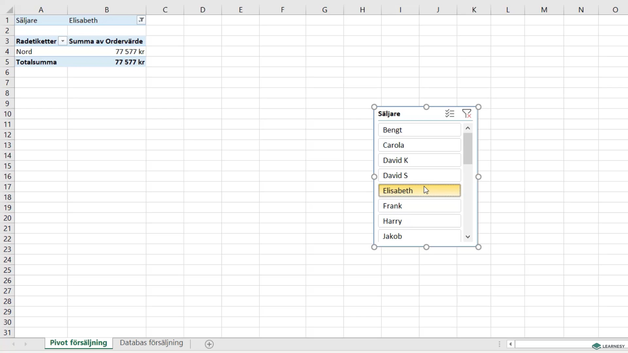Click the Select All corner button
Viewport: 628px width, 353px height.
click(7, 10)
